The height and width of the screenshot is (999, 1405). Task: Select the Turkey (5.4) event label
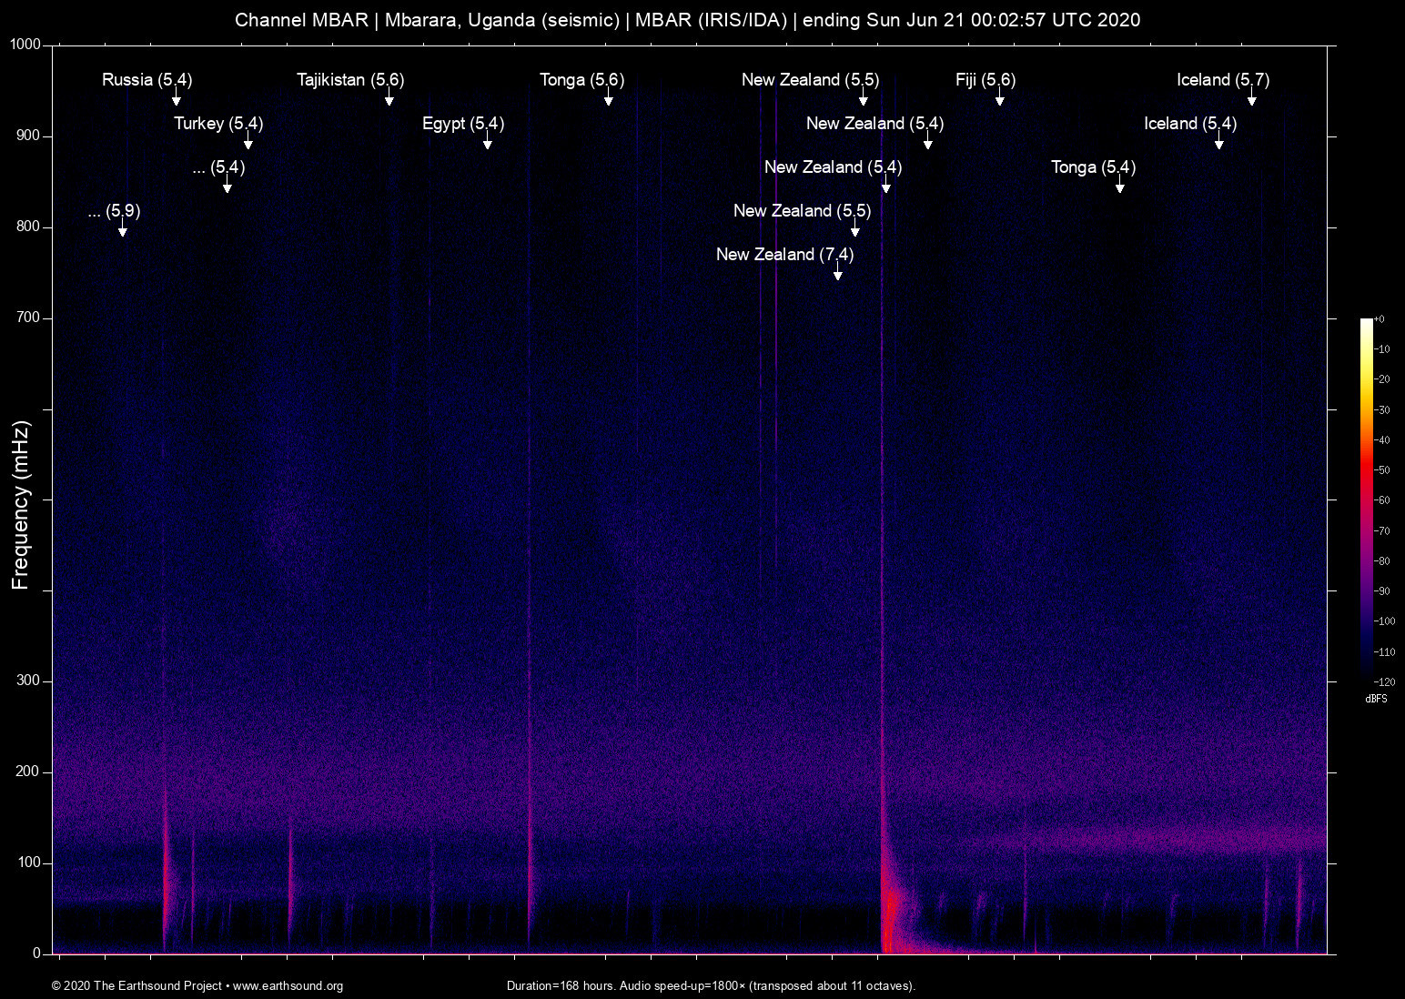218,124
